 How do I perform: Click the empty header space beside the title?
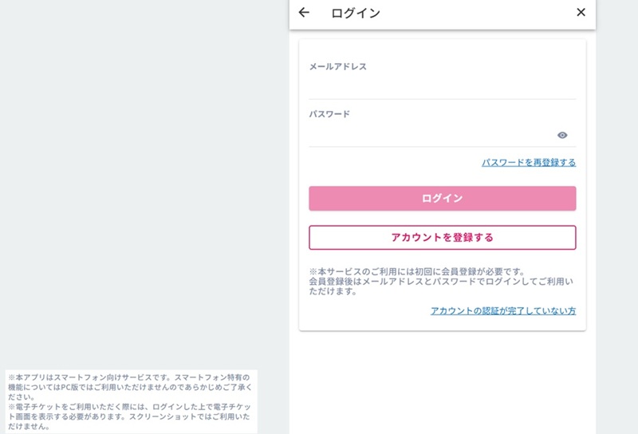(x=476, y=13)
